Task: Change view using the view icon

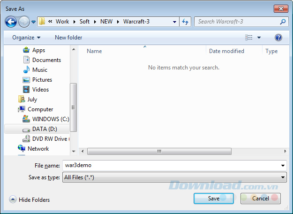Action: tap(249, 38)
